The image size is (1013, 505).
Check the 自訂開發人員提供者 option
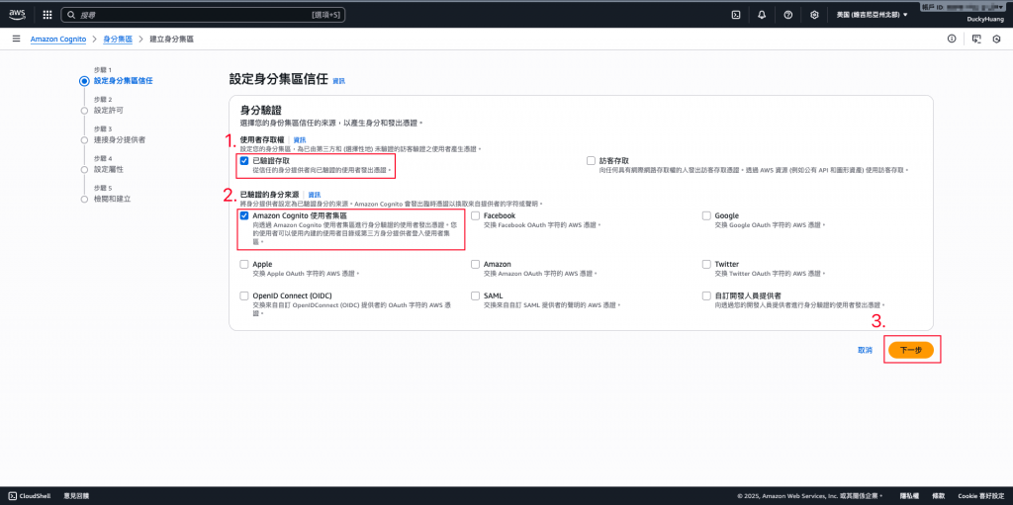pyautogui.click(x=706, y=295)
